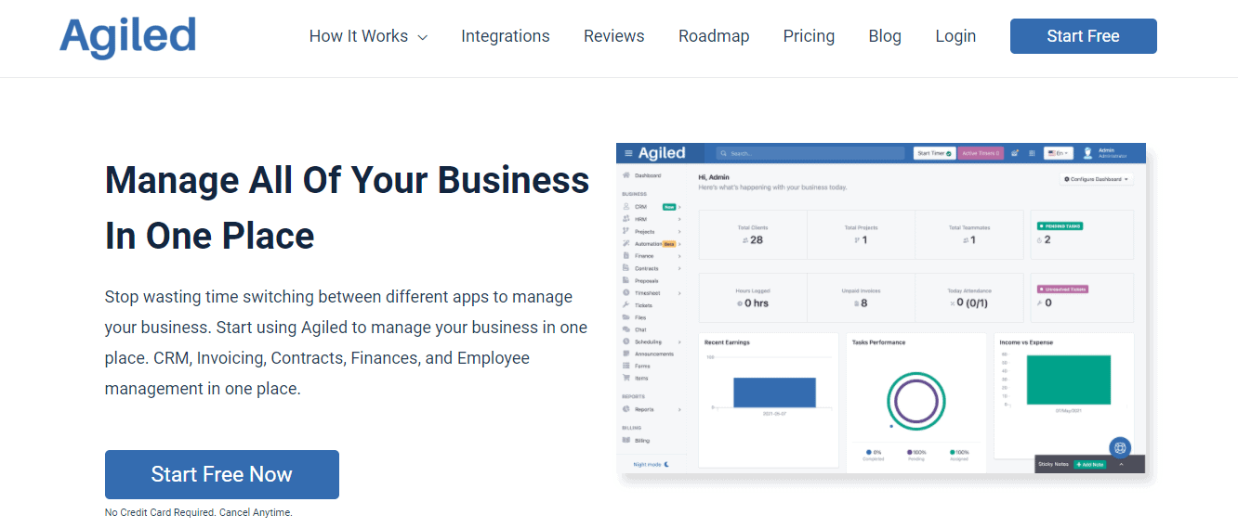Expand the Finance sidebar item

point(651,256)
